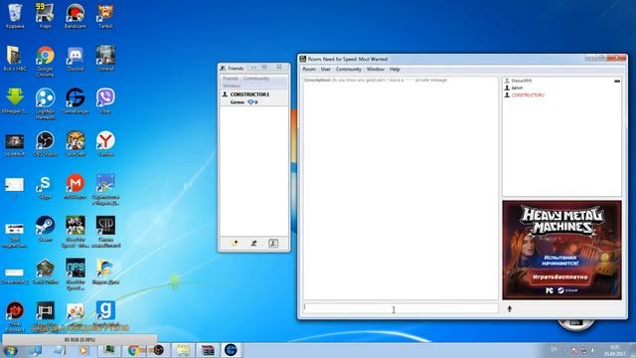Click the middle icon in the Friends bottom toolbar
636x358 pixels.
(x=254, y=243)
